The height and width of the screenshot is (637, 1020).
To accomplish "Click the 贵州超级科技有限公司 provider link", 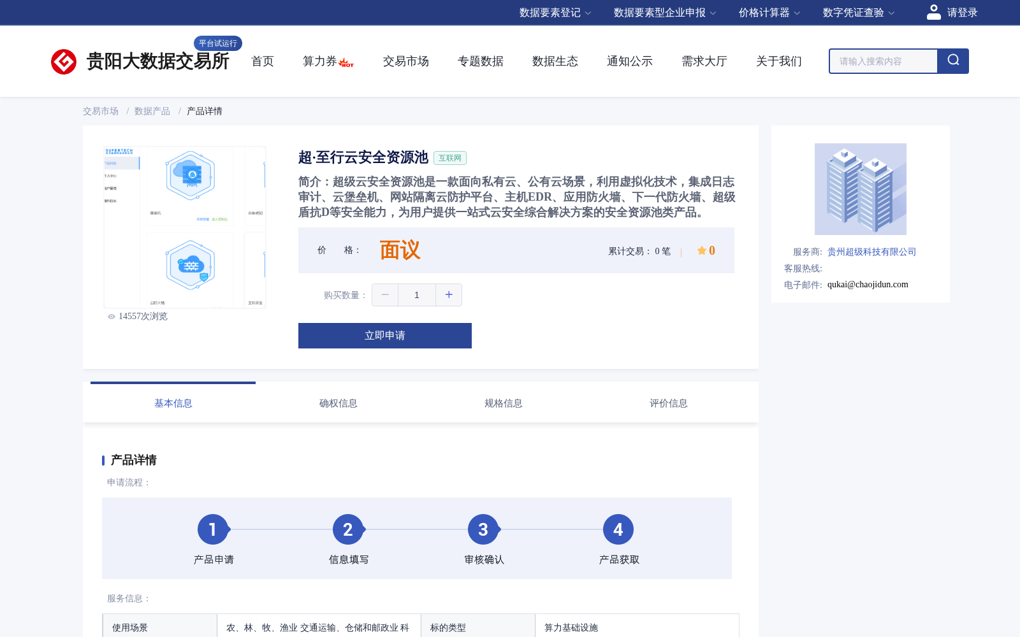I will [x=871, y=252].
